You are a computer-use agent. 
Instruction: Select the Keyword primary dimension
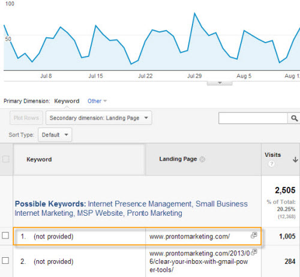coord(67,101)
